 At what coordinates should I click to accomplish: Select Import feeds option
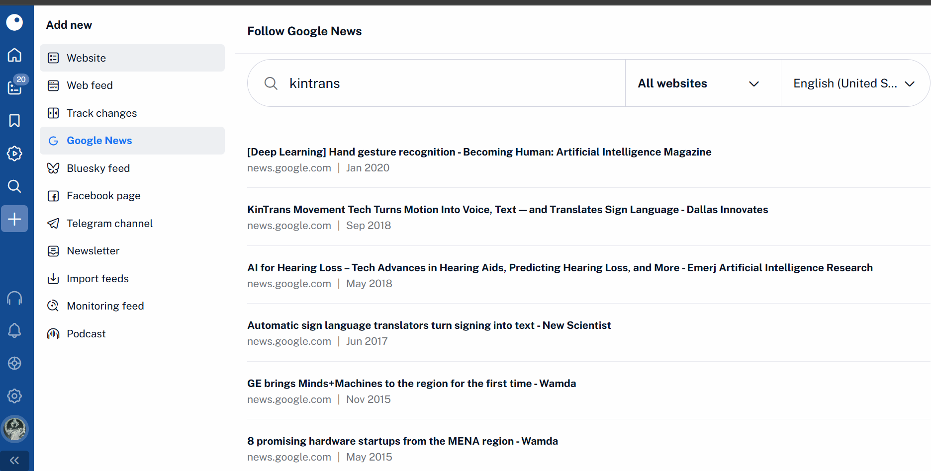pyautogui.click(x=132, y=279)
